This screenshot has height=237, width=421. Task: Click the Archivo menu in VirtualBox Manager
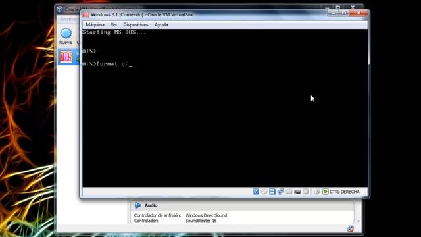(x=68, y=19)
